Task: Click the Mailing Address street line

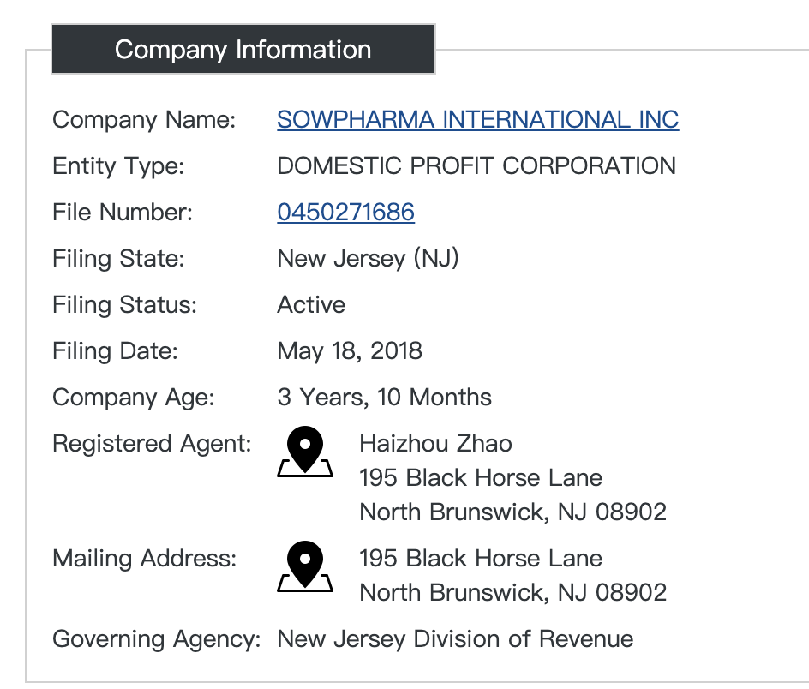Action: (480, 559)
